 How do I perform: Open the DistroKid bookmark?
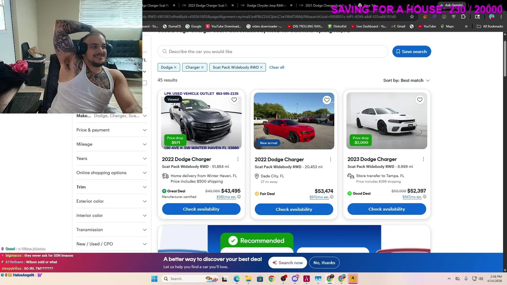click(337, 27)
